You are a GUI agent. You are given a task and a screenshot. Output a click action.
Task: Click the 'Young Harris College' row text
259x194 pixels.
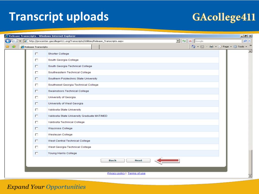pyautogui.click(x=62, y=153)
